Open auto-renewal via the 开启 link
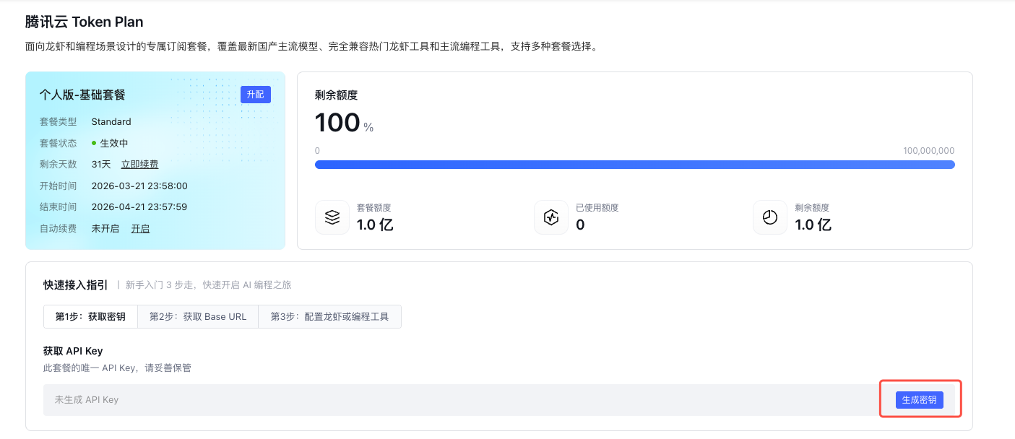 (140, 229)
